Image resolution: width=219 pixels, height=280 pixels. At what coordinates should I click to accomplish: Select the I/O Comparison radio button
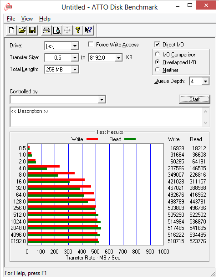pos(157,54)
